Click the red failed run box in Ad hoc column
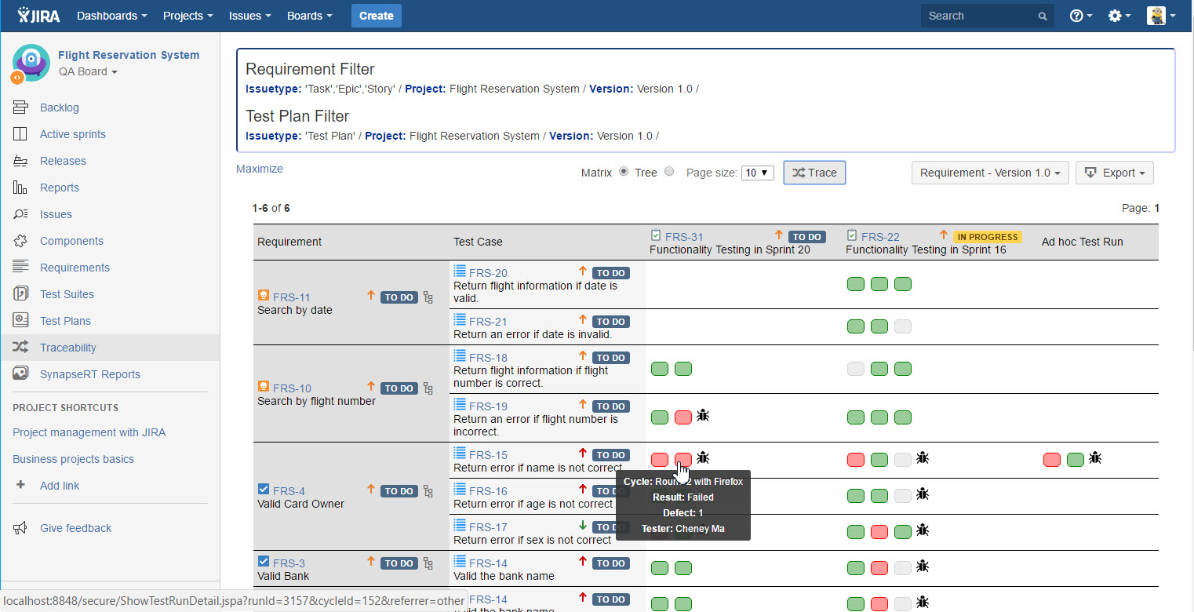 (x=1052, y=460)
